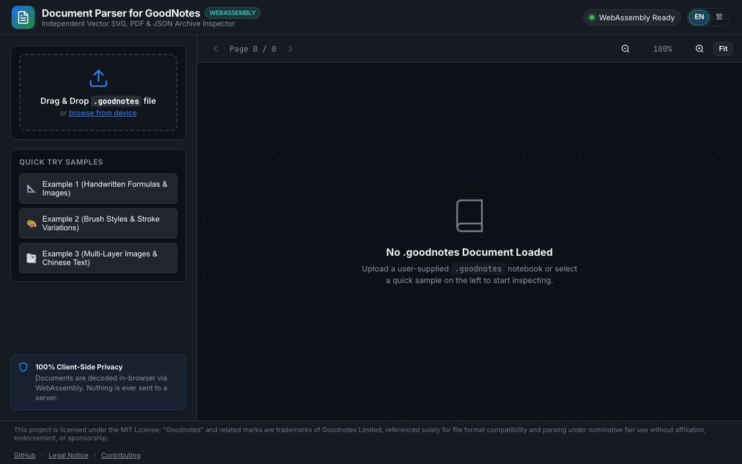Click the shield privacy icon
This screenshot has width=742, height=464.
click(23, 367)
